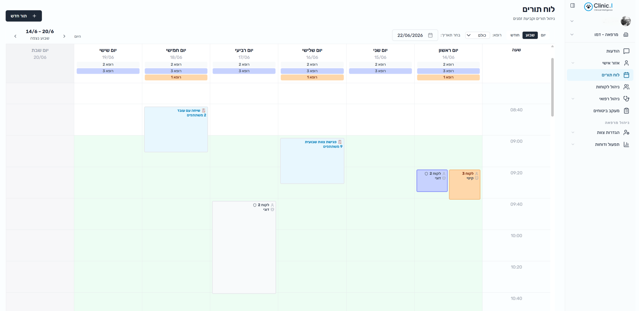Click the היום today link
This screenshot has width=639, height=311.
click(x=77, y=37)
